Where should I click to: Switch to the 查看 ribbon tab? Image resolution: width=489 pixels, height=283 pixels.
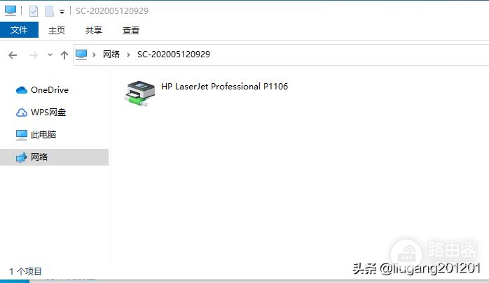131,31
